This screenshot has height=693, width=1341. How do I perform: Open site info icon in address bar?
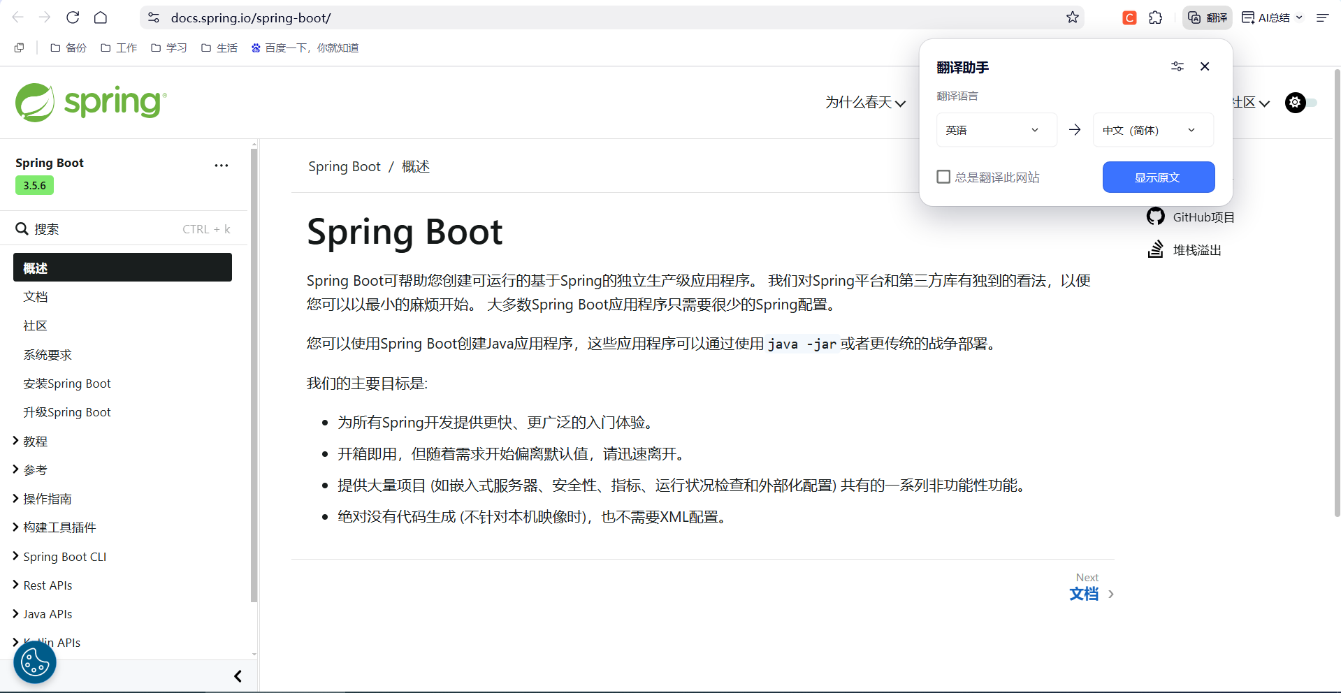tap(154, 17)
